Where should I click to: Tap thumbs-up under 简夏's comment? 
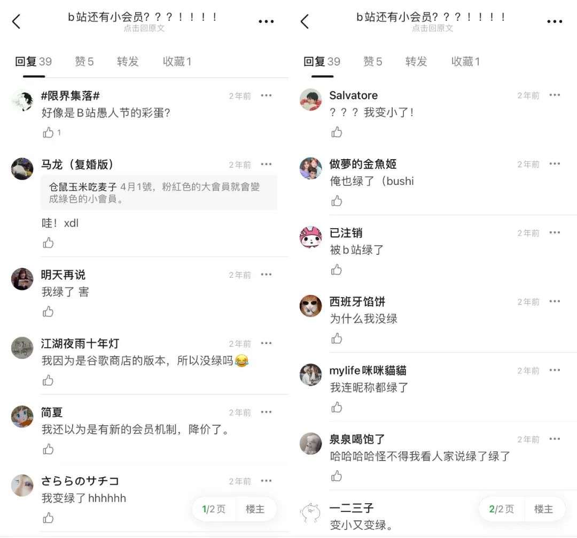(48, 449)
